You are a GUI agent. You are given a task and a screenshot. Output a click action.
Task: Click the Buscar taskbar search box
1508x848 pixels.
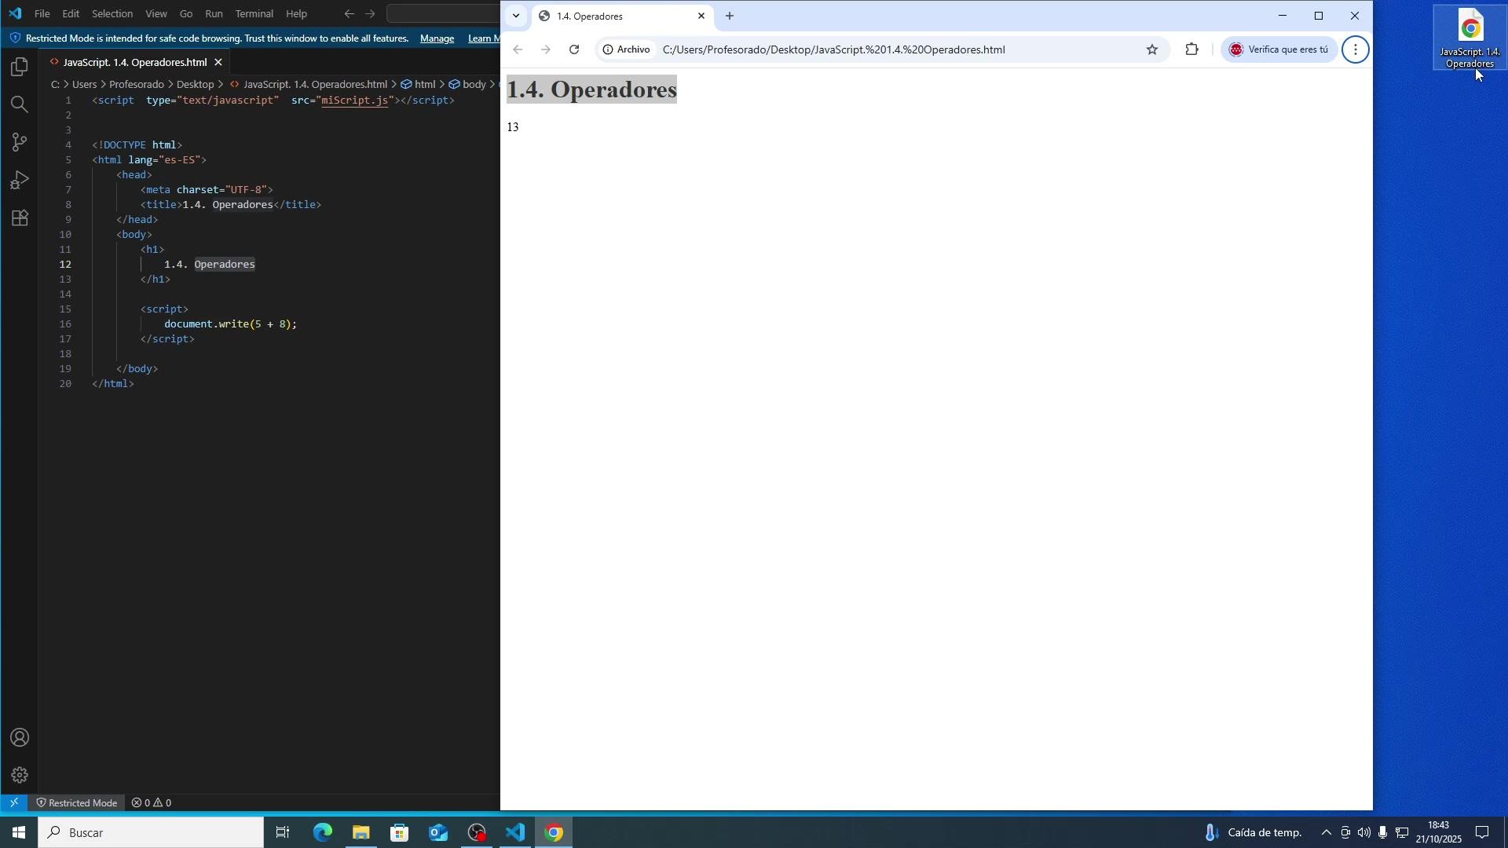coord(151,832)
